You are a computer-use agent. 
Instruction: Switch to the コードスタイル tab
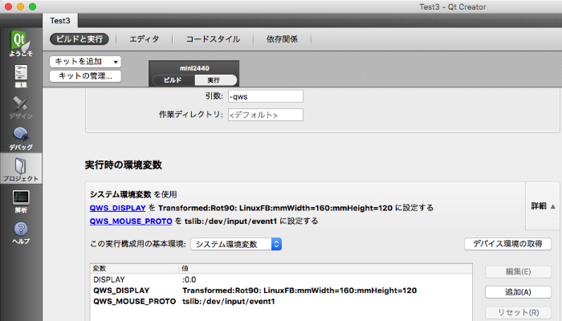(213, 39)
